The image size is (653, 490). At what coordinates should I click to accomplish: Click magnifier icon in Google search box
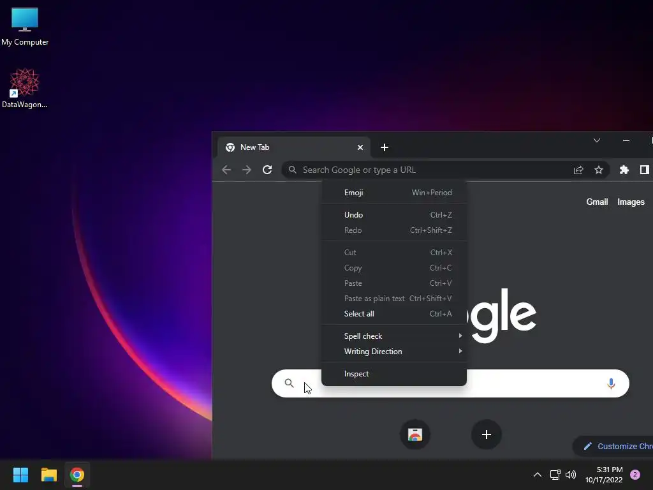[x=289, y=383]
